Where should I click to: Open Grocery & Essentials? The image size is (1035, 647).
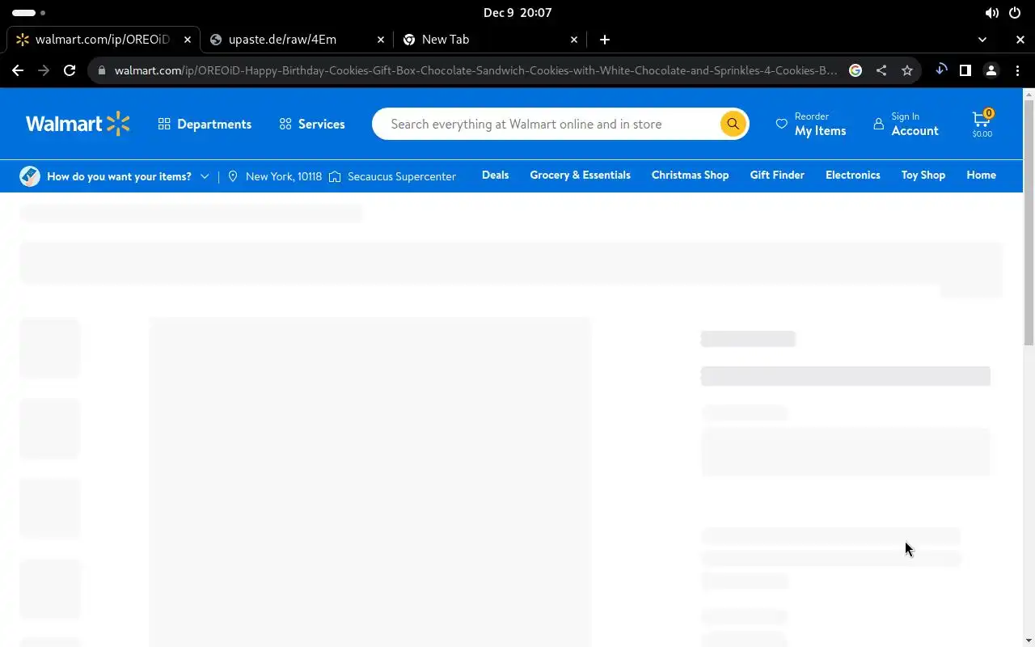click(580, 175)
